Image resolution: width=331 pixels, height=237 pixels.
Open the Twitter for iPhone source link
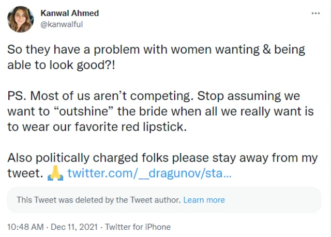138,227
